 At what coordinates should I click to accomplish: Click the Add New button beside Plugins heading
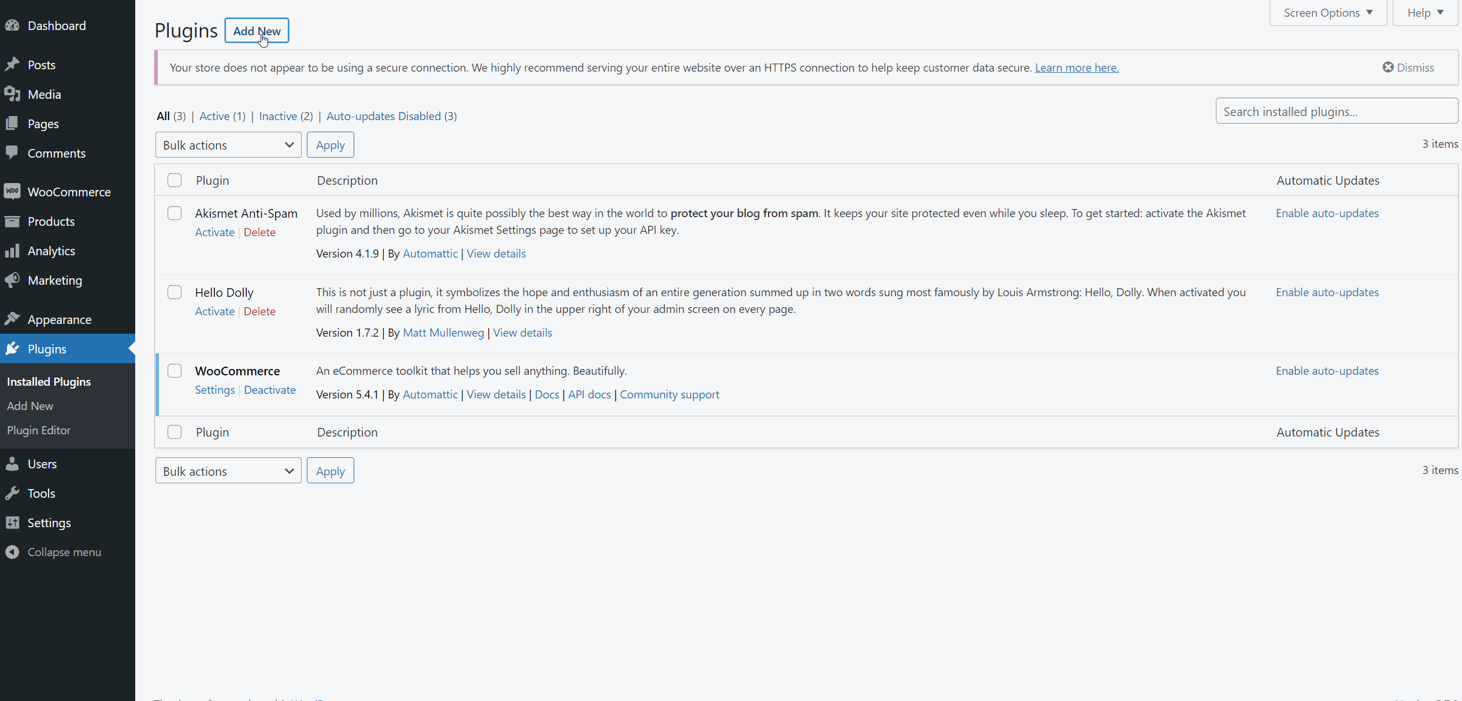257,31
